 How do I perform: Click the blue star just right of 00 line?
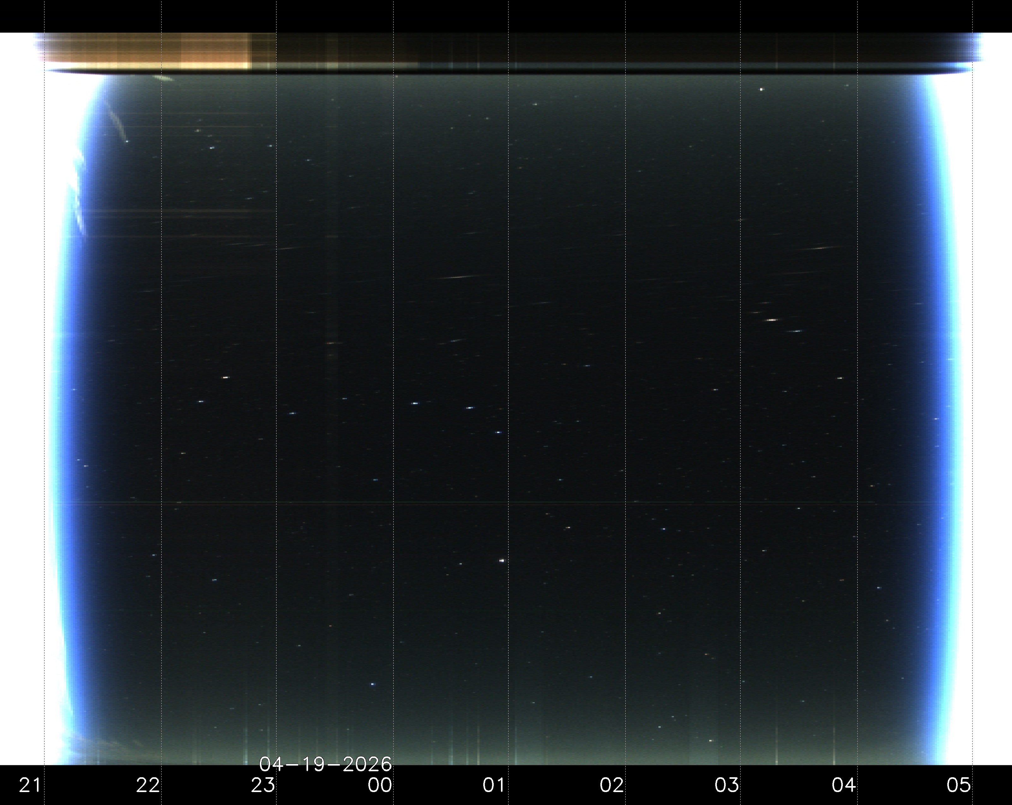(415, 403)
